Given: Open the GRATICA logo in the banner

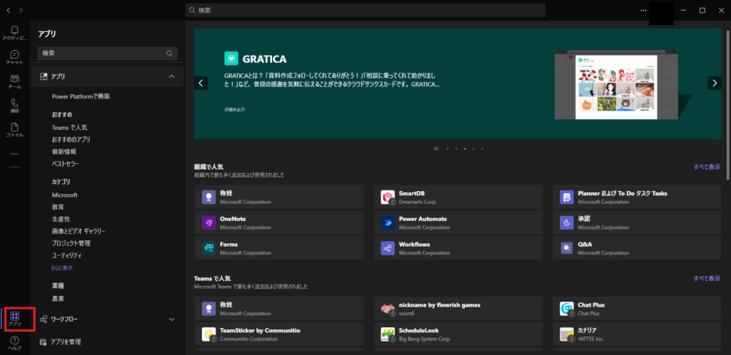Looking at the screenshot, I should pos(231,58).
